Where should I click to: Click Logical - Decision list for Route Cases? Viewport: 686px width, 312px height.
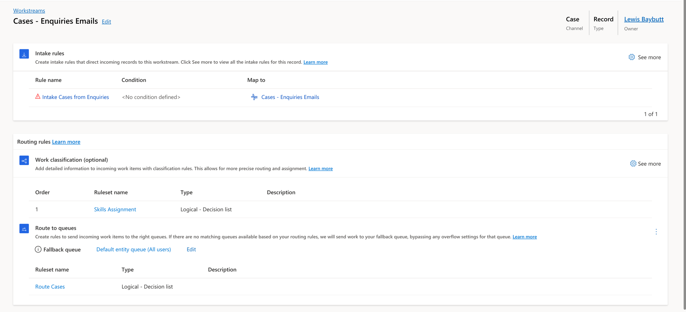[147, 287]
